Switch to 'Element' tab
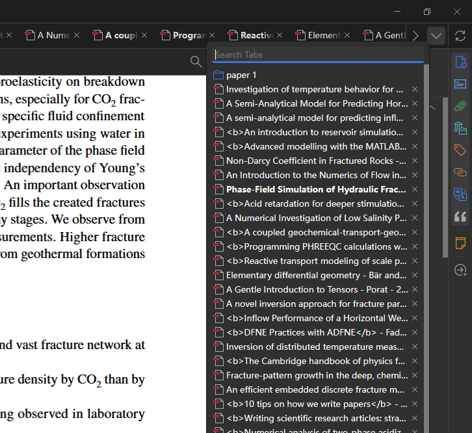 pos(319,35)
